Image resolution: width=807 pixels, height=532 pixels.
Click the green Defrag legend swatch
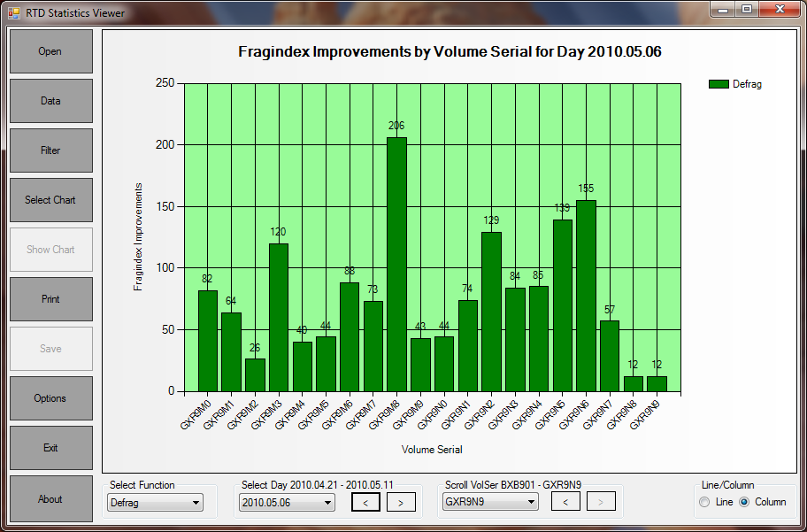coord(719,84)
